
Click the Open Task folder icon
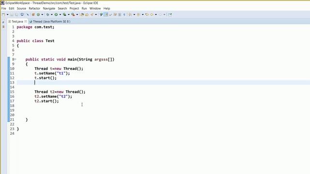[87, 14]
